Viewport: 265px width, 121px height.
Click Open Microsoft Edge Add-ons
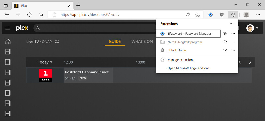(x=197, y=68)
